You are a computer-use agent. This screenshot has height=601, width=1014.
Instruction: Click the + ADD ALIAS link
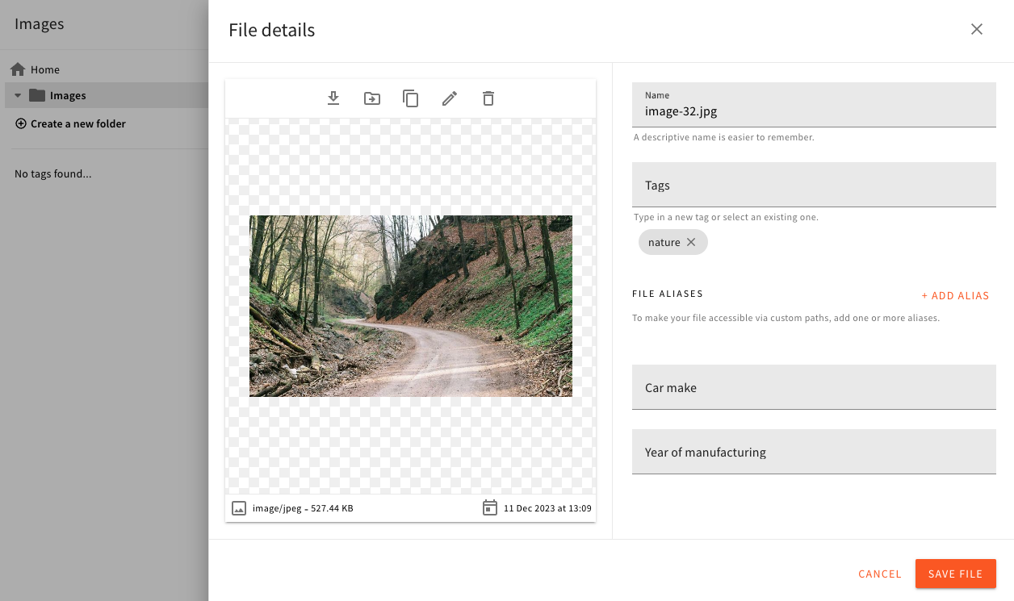coord(955,295)
